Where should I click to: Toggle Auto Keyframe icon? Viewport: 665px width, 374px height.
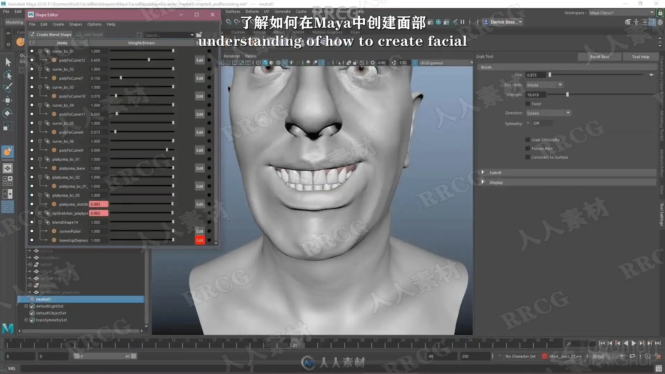647,356
